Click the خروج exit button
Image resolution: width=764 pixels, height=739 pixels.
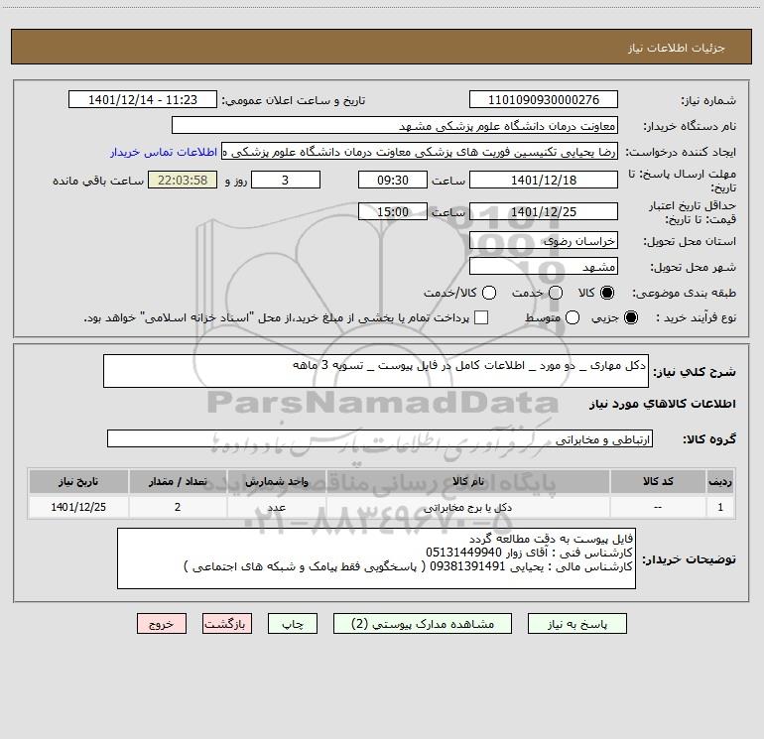pyautogui.click(x=162, y=624)
